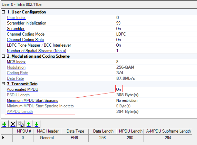Toggle Channel Coding State On value

118,40
